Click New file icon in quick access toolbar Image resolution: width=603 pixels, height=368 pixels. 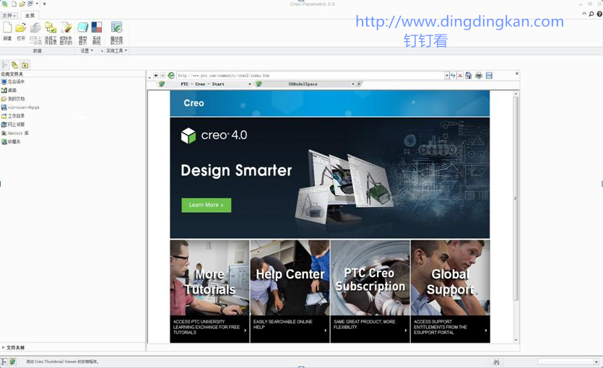coord(14,4)
